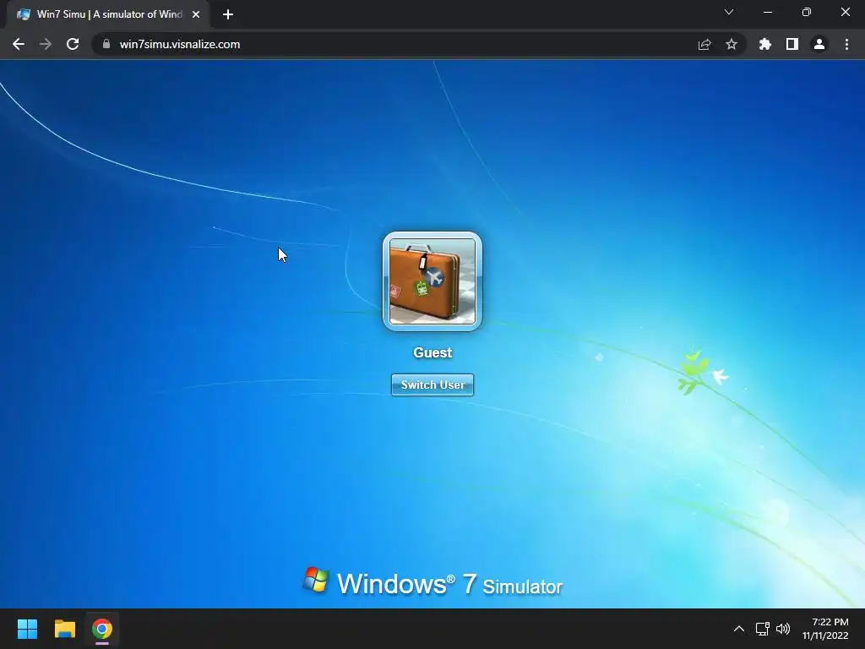Screen dimensions: 865x649
Task: Toggle the Chrome side panel icon
Action: tap(792, 44)
